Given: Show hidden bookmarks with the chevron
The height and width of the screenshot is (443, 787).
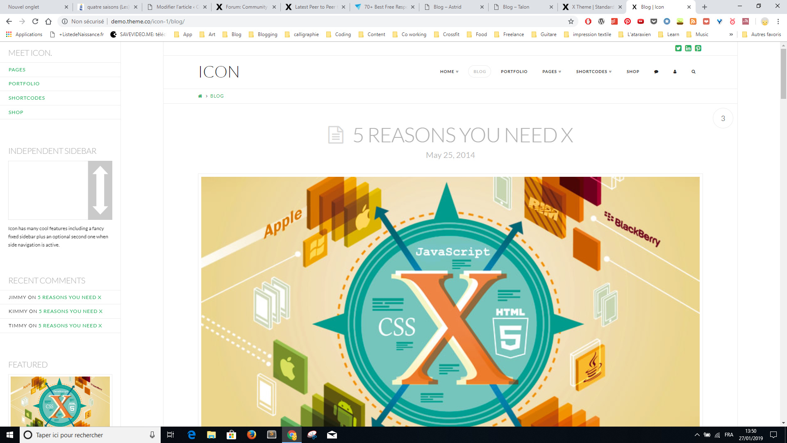Looking at the screenshot, I should [731, 34].
